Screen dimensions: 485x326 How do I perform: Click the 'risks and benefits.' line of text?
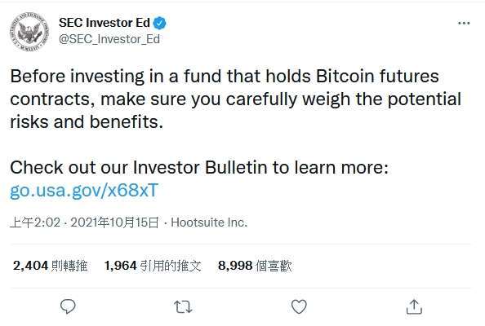[x=87, y=122]
